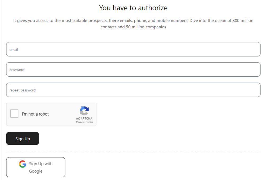Open the reCAPTCHA Privacy link

[x=80, y=122]
